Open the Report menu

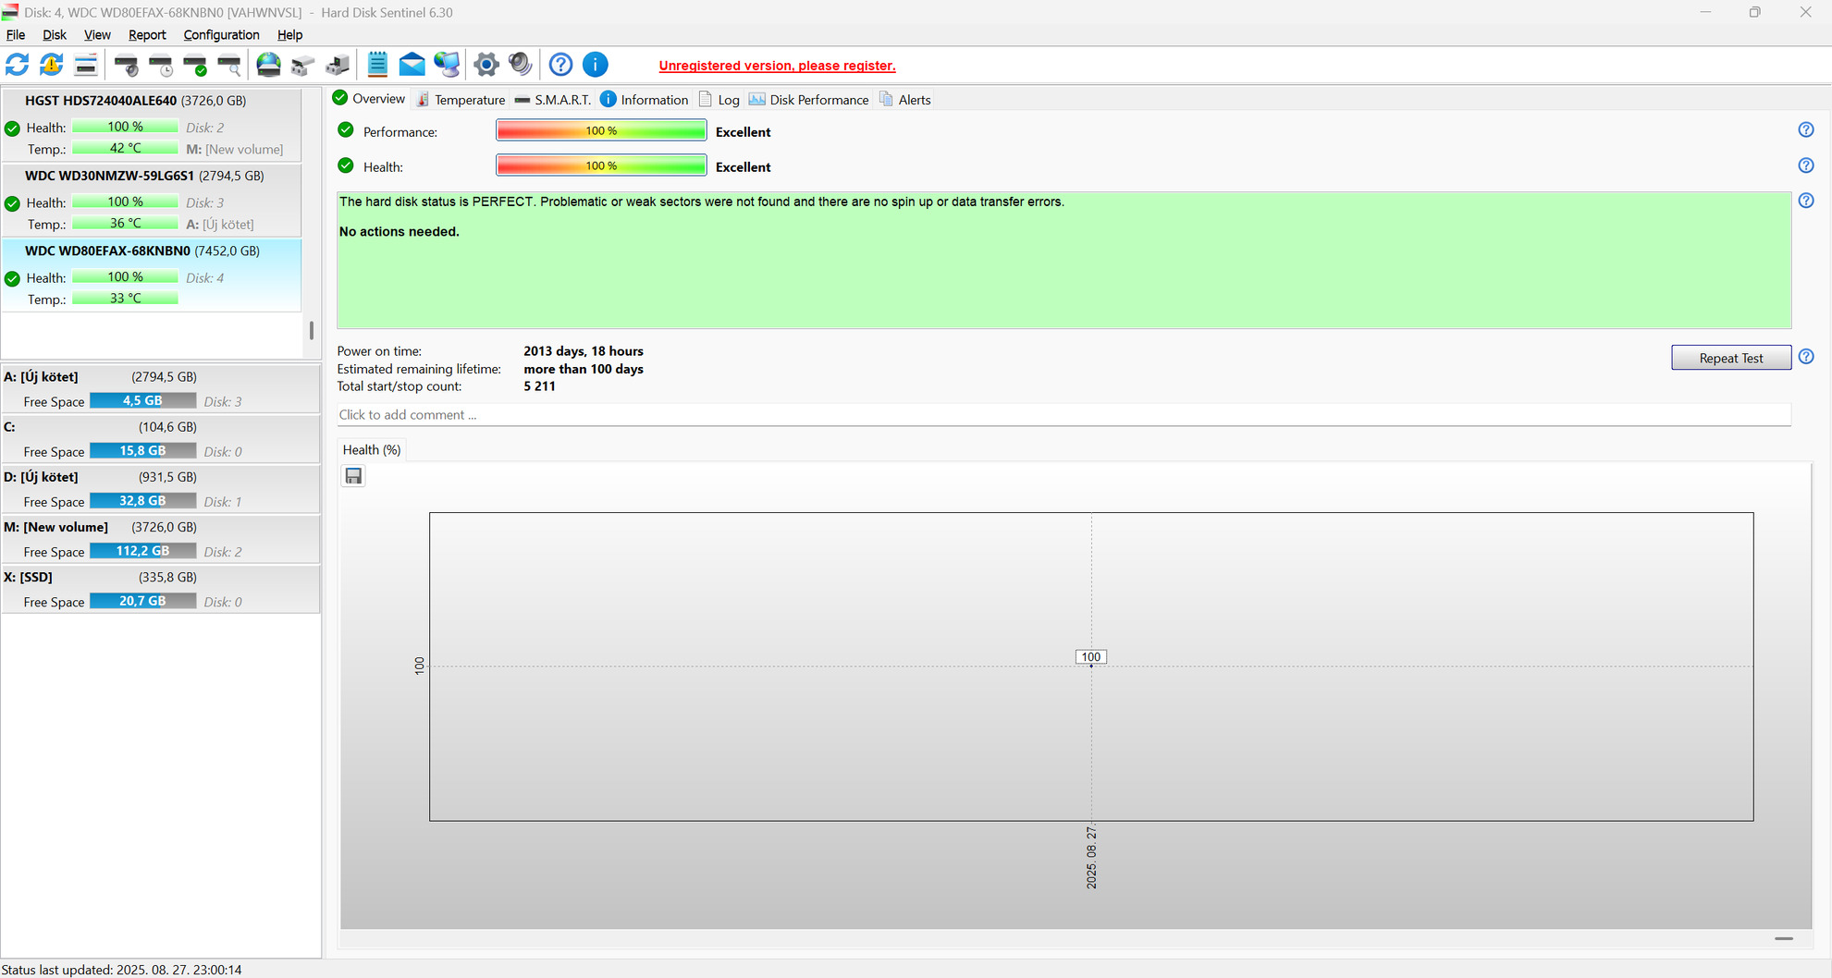[147, 35]
